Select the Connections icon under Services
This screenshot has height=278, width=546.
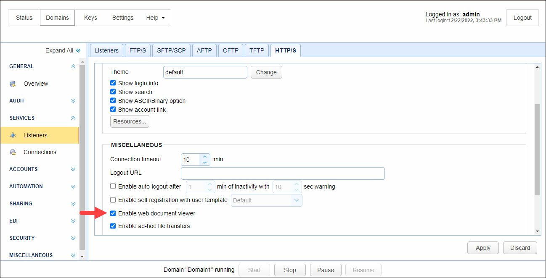[x=13, y=152]
